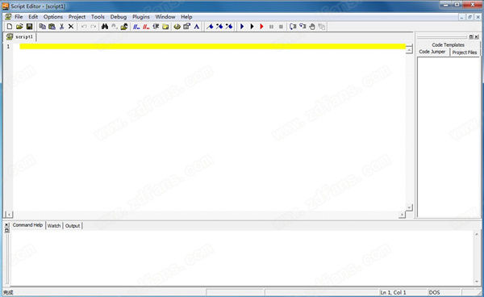Click yellow highlighted line 1 in editor
Image resolution: width=484 pixels, height=297 pixels.
[x=213, y=46]
